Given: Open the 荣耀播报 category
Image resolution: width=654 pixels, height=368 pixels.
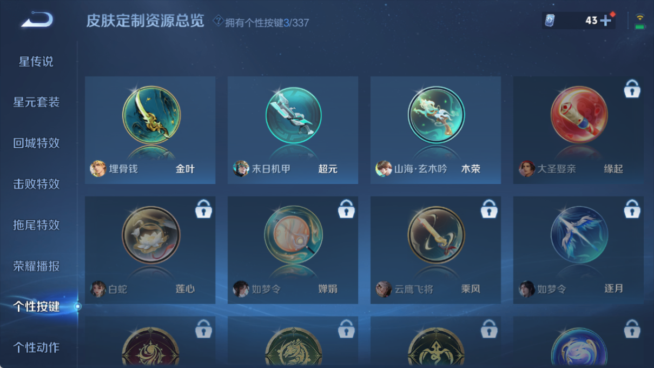Looking at the screenshot, I should tap(36, 266).
